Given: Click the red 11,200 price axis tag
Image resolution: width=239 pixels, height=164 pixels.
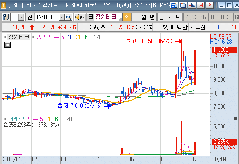Looking at the screenshot, I should coord(225,50).
